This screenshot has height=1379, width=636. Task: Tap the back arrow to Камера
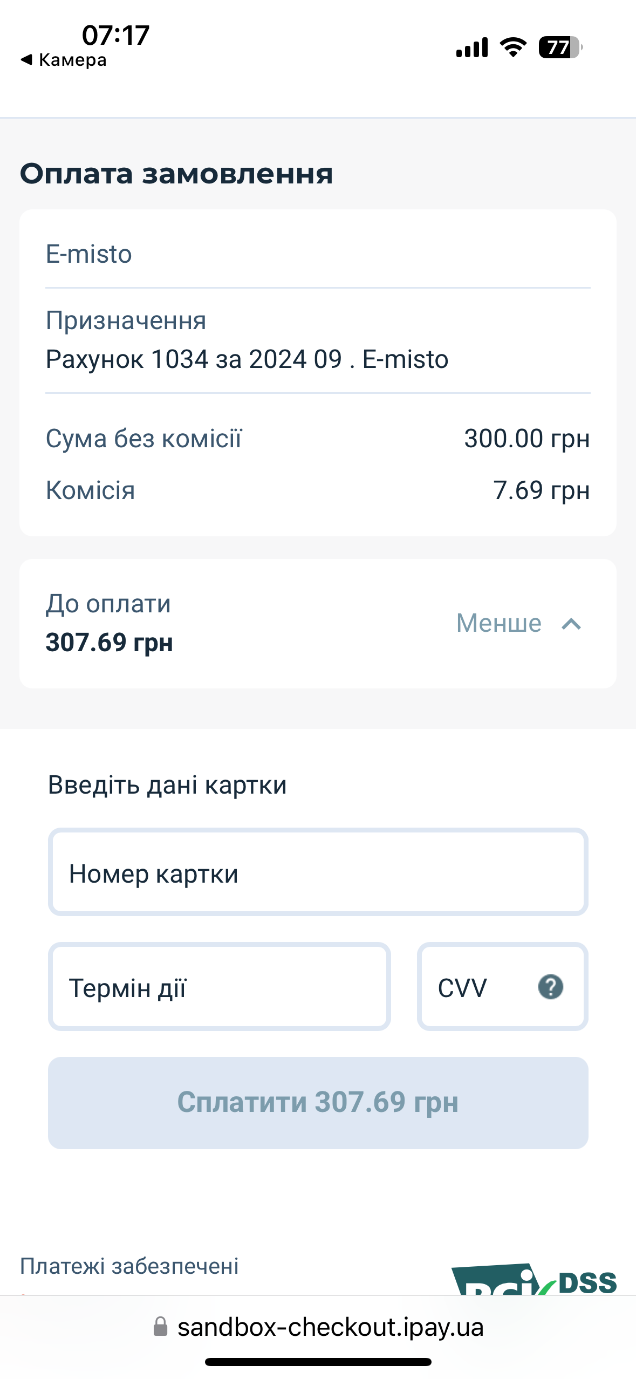(x=26, y=59)
